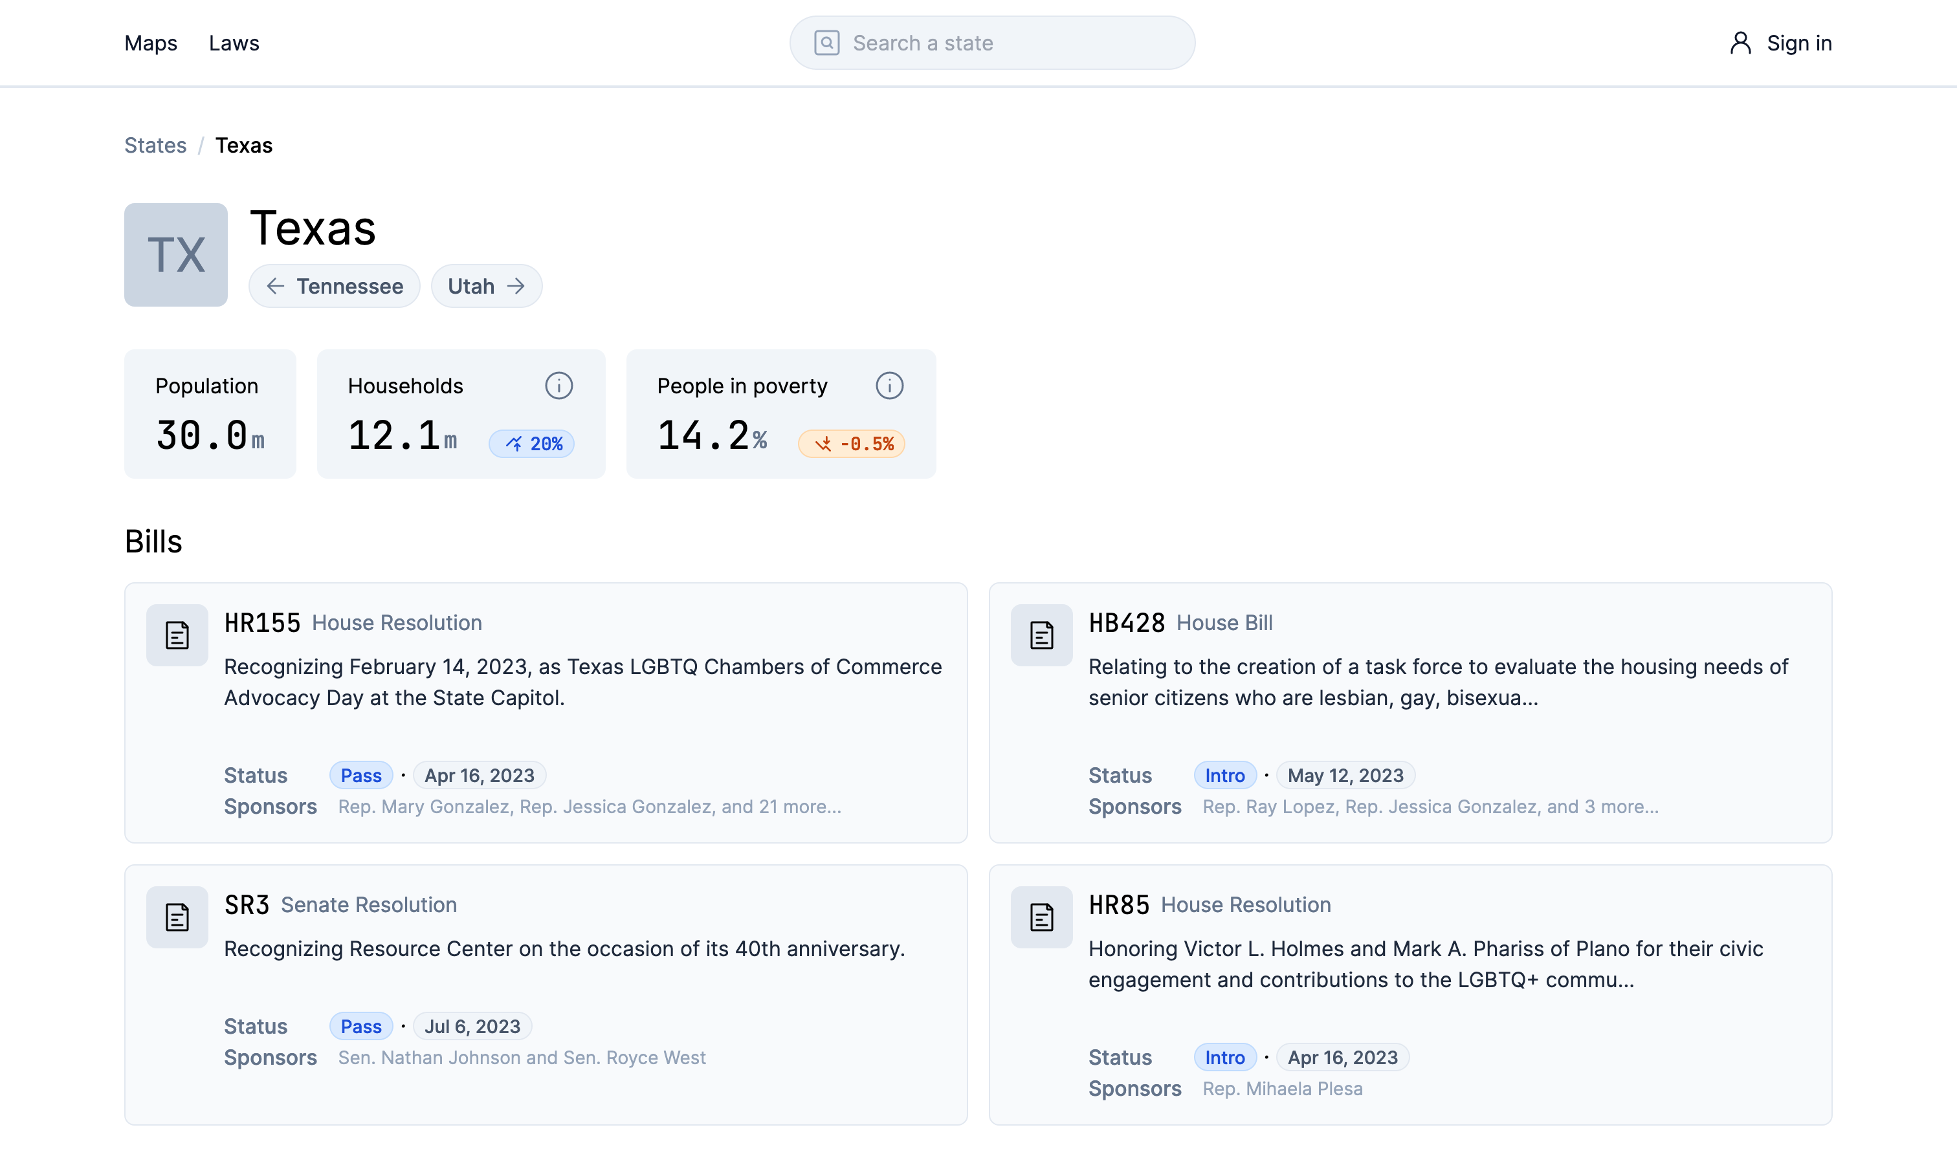Go to previous state Tennessee

tap(335, 286)
